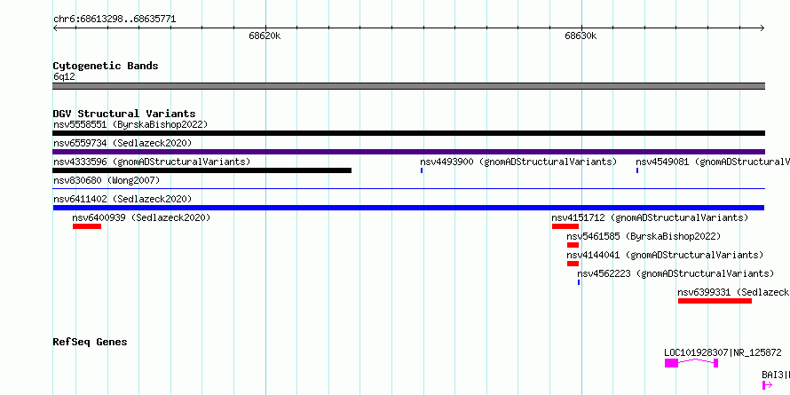Select the long red nsv6399331 bar
The height and width of the screenshot is (395, 790).
click(715, 301)
